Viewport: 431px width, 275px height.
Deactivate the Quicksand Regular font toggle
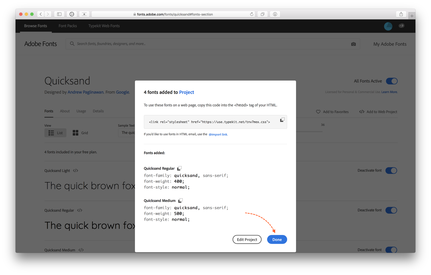(391, 210)
